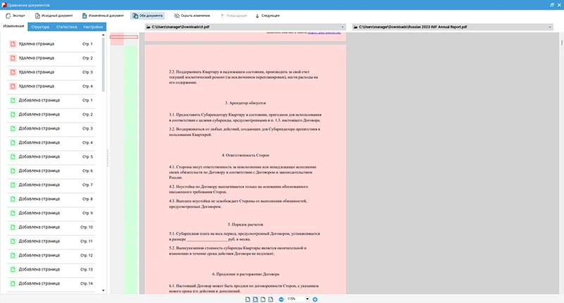Select fourth page layout icon in bottom bar
Viewport: 564px width, 303px height.
coord(271,299)
